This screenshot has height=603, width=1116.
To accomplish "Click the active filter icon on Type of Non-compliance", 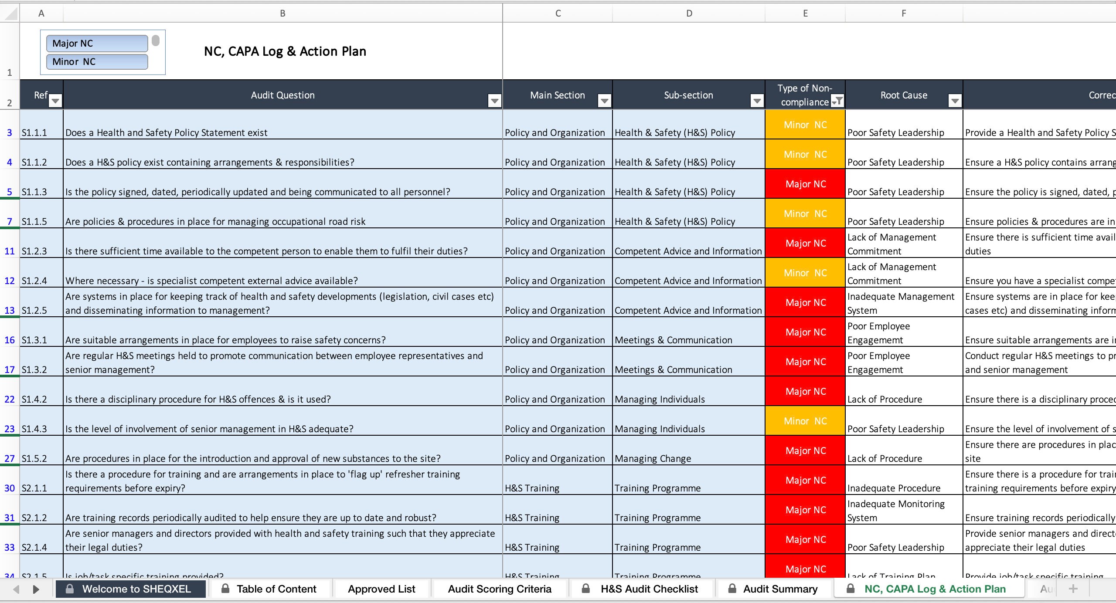I will coord(838,101).
